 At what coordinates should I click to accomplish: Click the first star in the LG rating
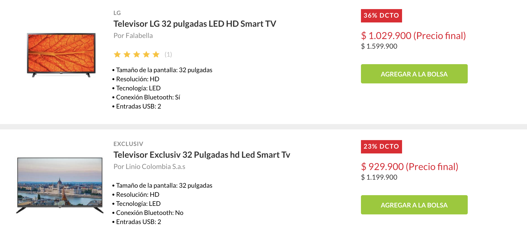pyautogui.click(x=117, y=55)
